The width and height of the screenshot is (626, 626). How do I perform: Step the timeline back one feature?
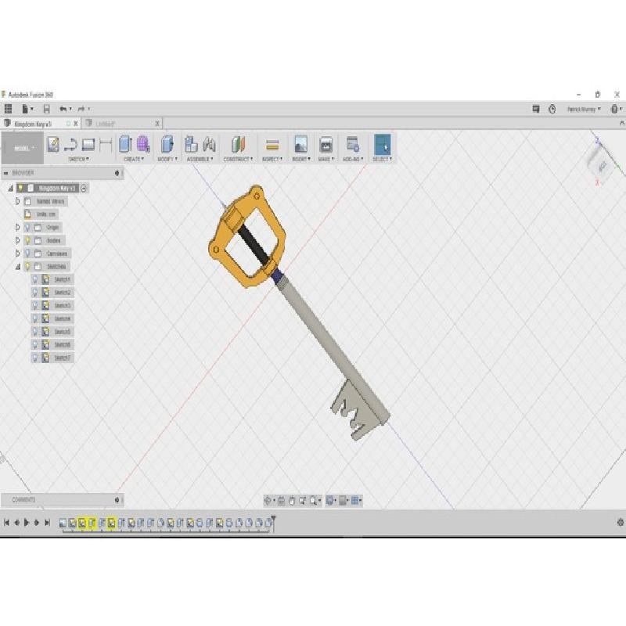(x=16, y=522)
